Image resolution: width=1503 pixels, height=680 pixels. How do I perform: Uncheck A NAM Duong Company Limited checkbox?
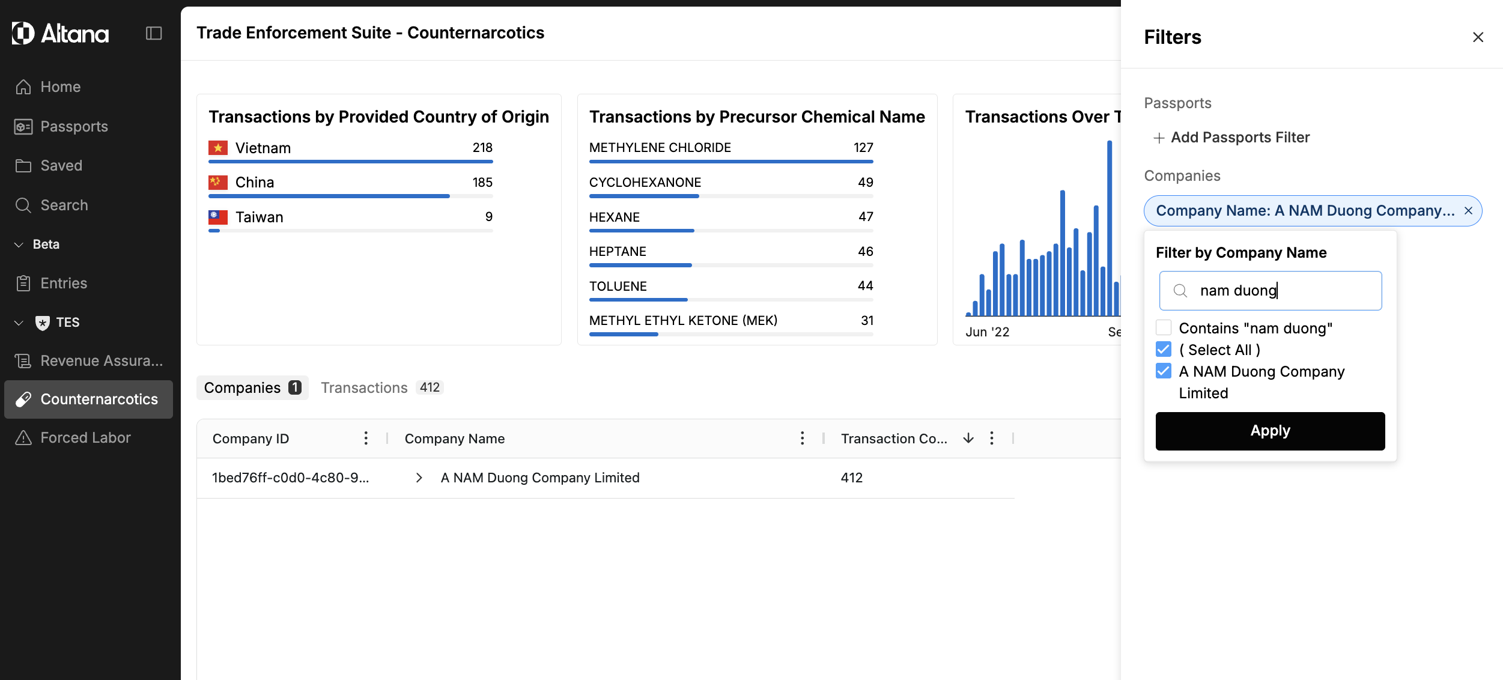click(1164, 371)
